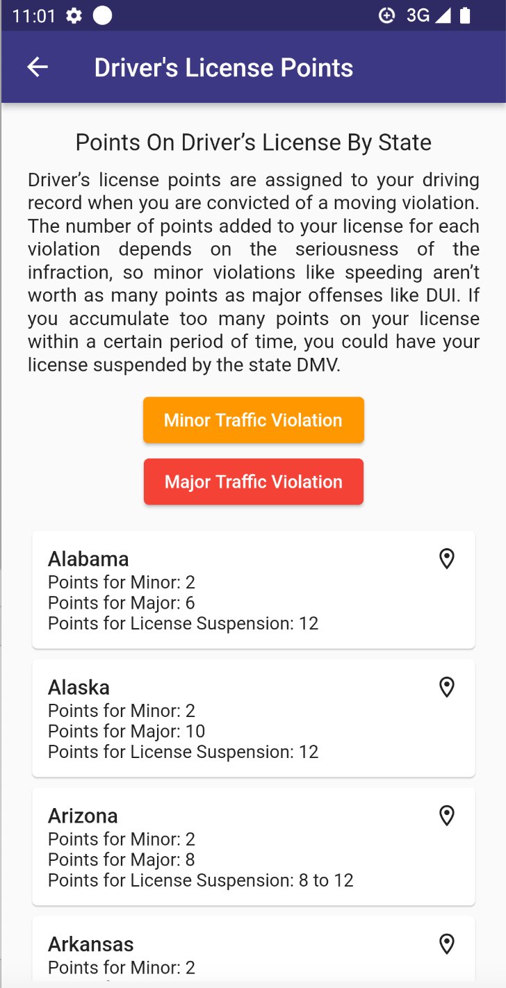Go back using the arrow icon
The image size is (506, 988).
tap(38, 67)
